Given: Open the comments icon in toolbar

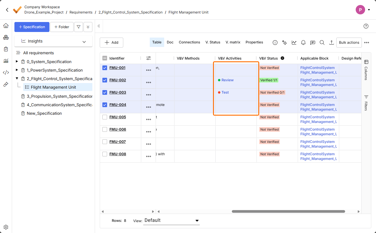Looking at the screenshot, I should (313, 43).
